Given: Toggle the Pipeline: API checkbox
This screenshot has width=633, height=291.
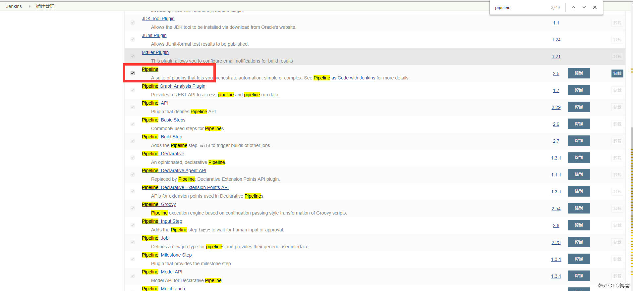Looking at the screenshot, I should [x=133, y=107].
